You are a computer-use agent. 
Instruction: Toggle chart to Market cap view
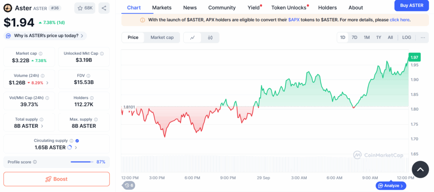pyautogui.click(x=162, y=37)
